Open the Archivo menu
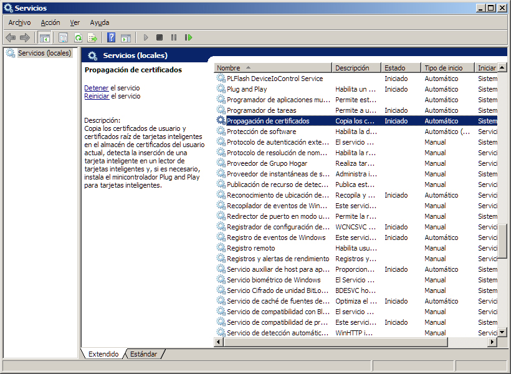 tap(19, 22)
